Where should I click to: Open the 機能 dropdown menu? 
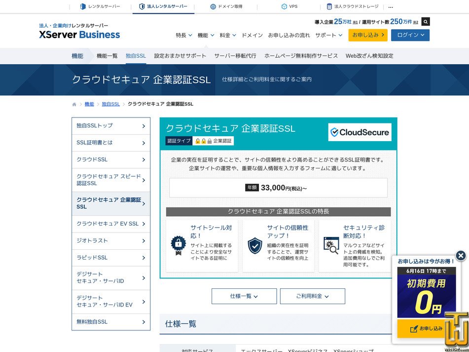click(206, 36)
